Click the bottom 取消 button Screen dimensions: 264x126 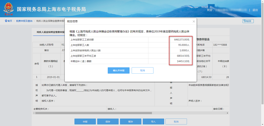(x=176, y=121)
